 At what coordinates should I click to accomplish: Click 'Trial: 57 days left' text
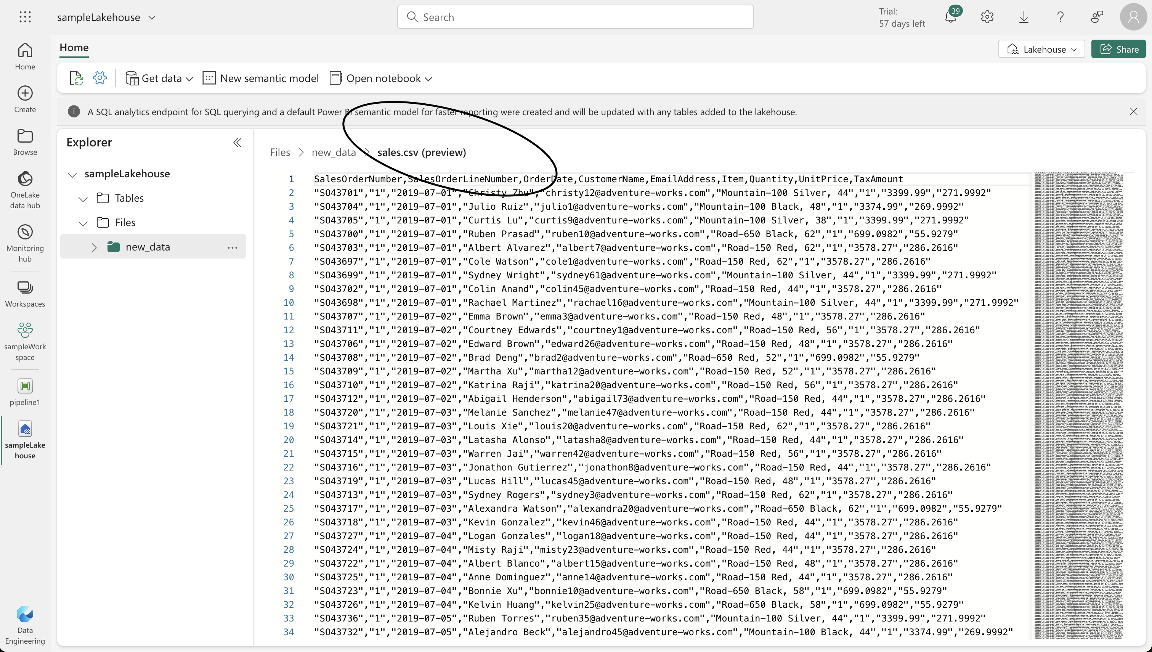coord(902,17)
